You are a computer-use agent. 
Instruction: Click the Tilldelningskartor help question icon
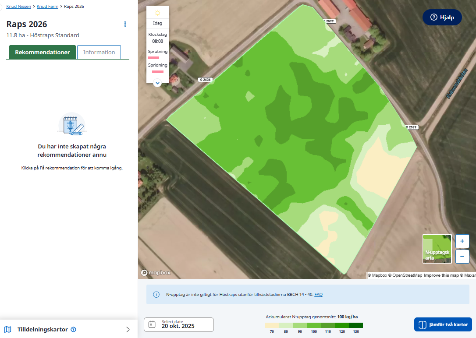pos(74,330)
